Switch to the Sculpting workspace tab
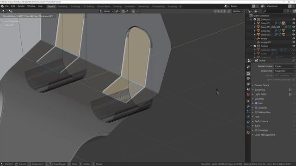Image resolution: width=296 pixels, height=166 pixels. pos(75,6)
